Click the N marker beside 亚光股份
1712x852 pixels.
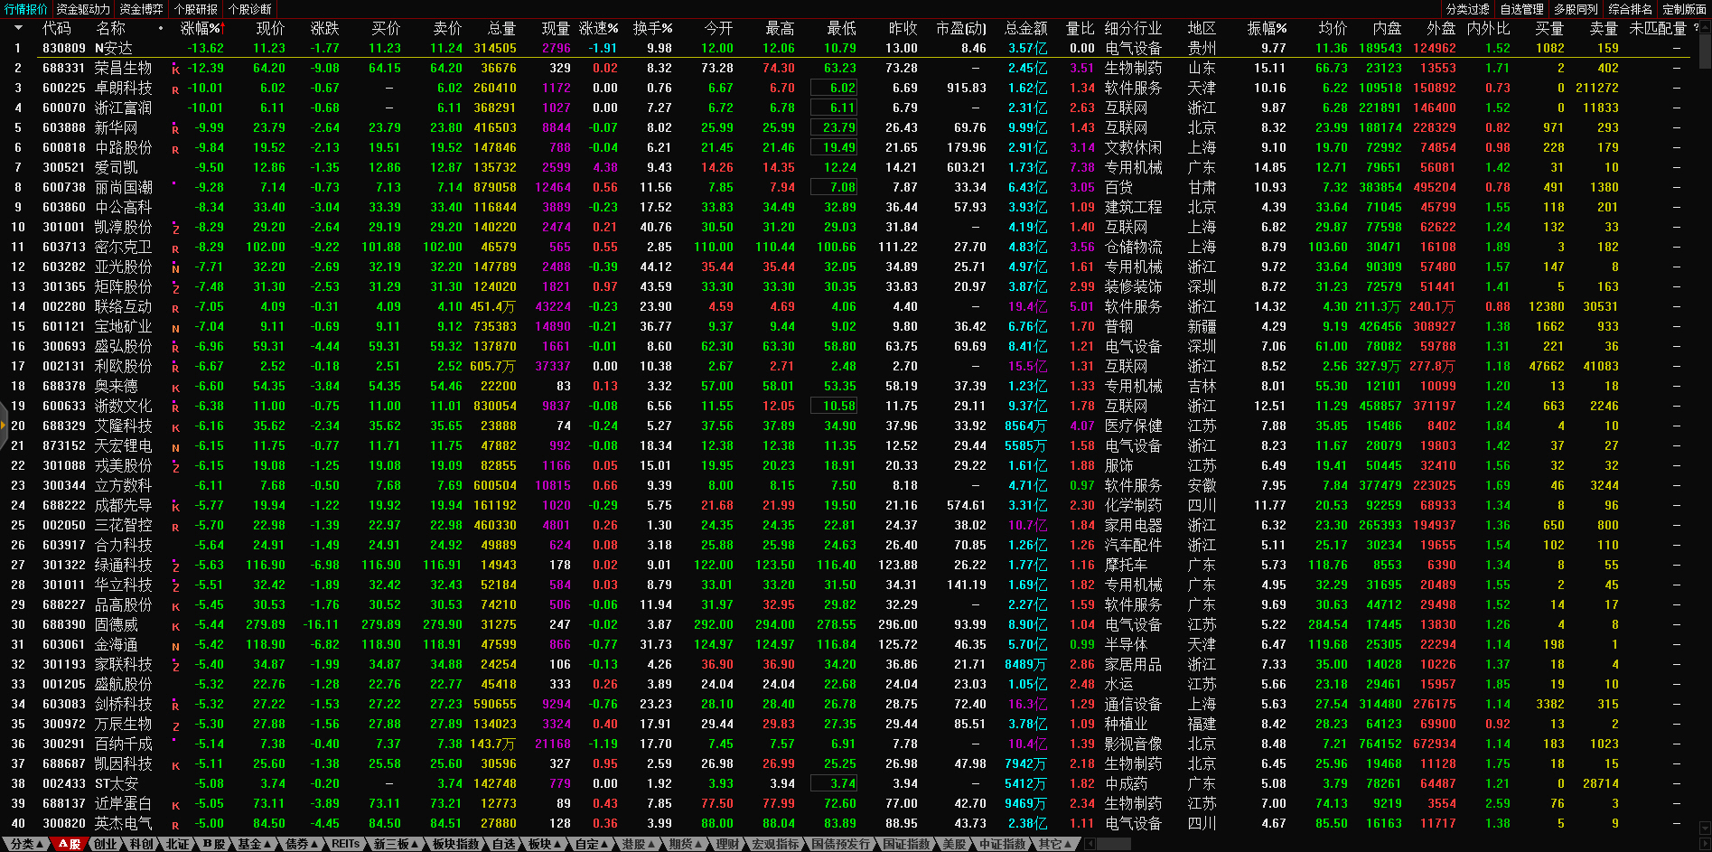click(x=175, y=268)
